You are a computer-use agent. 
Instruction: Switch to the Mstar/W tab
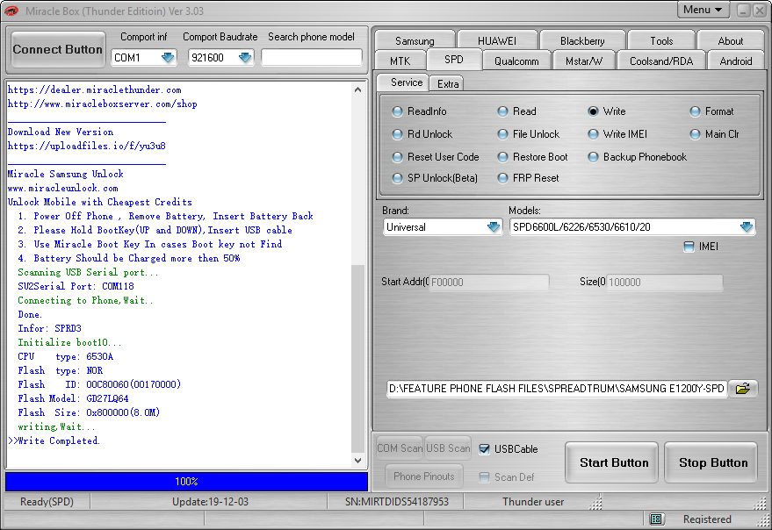584,61
